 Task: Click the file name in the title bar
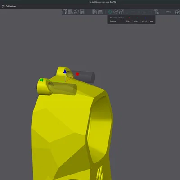pos(103,2)
